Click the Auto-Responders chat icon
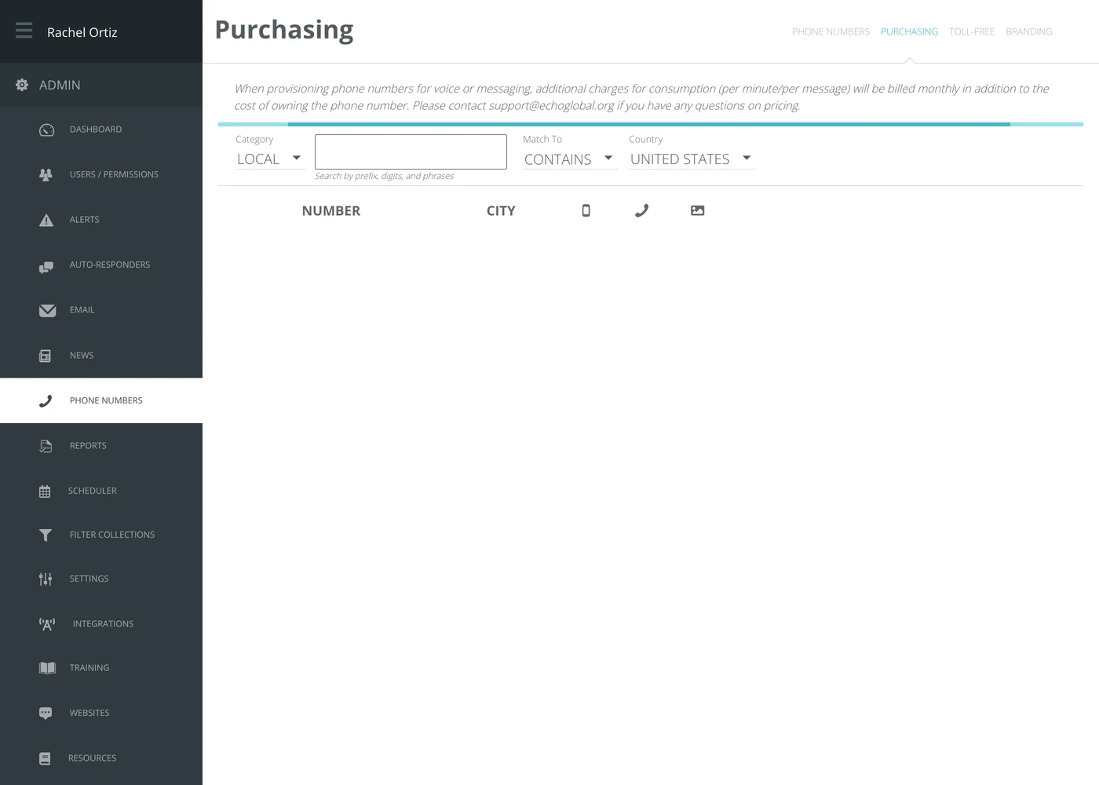 [x=46, y=267]
